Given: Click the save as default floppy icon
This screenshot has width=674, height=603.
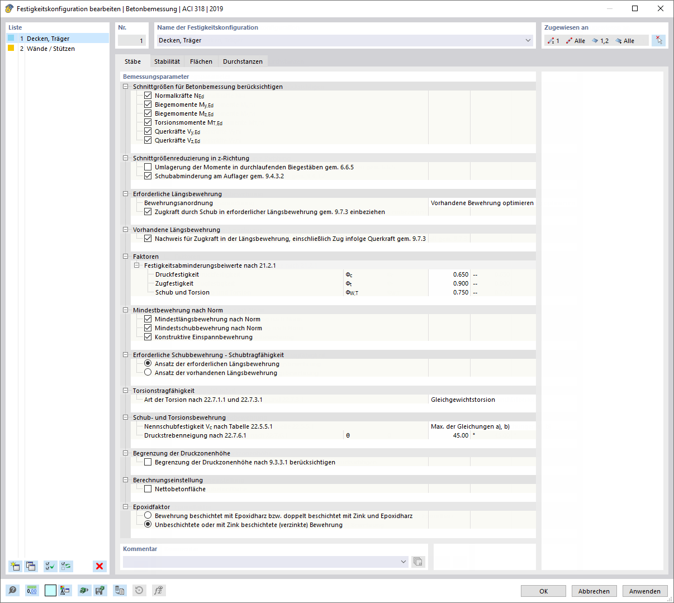Looking at the screenshot, I should tap(100, 590).
